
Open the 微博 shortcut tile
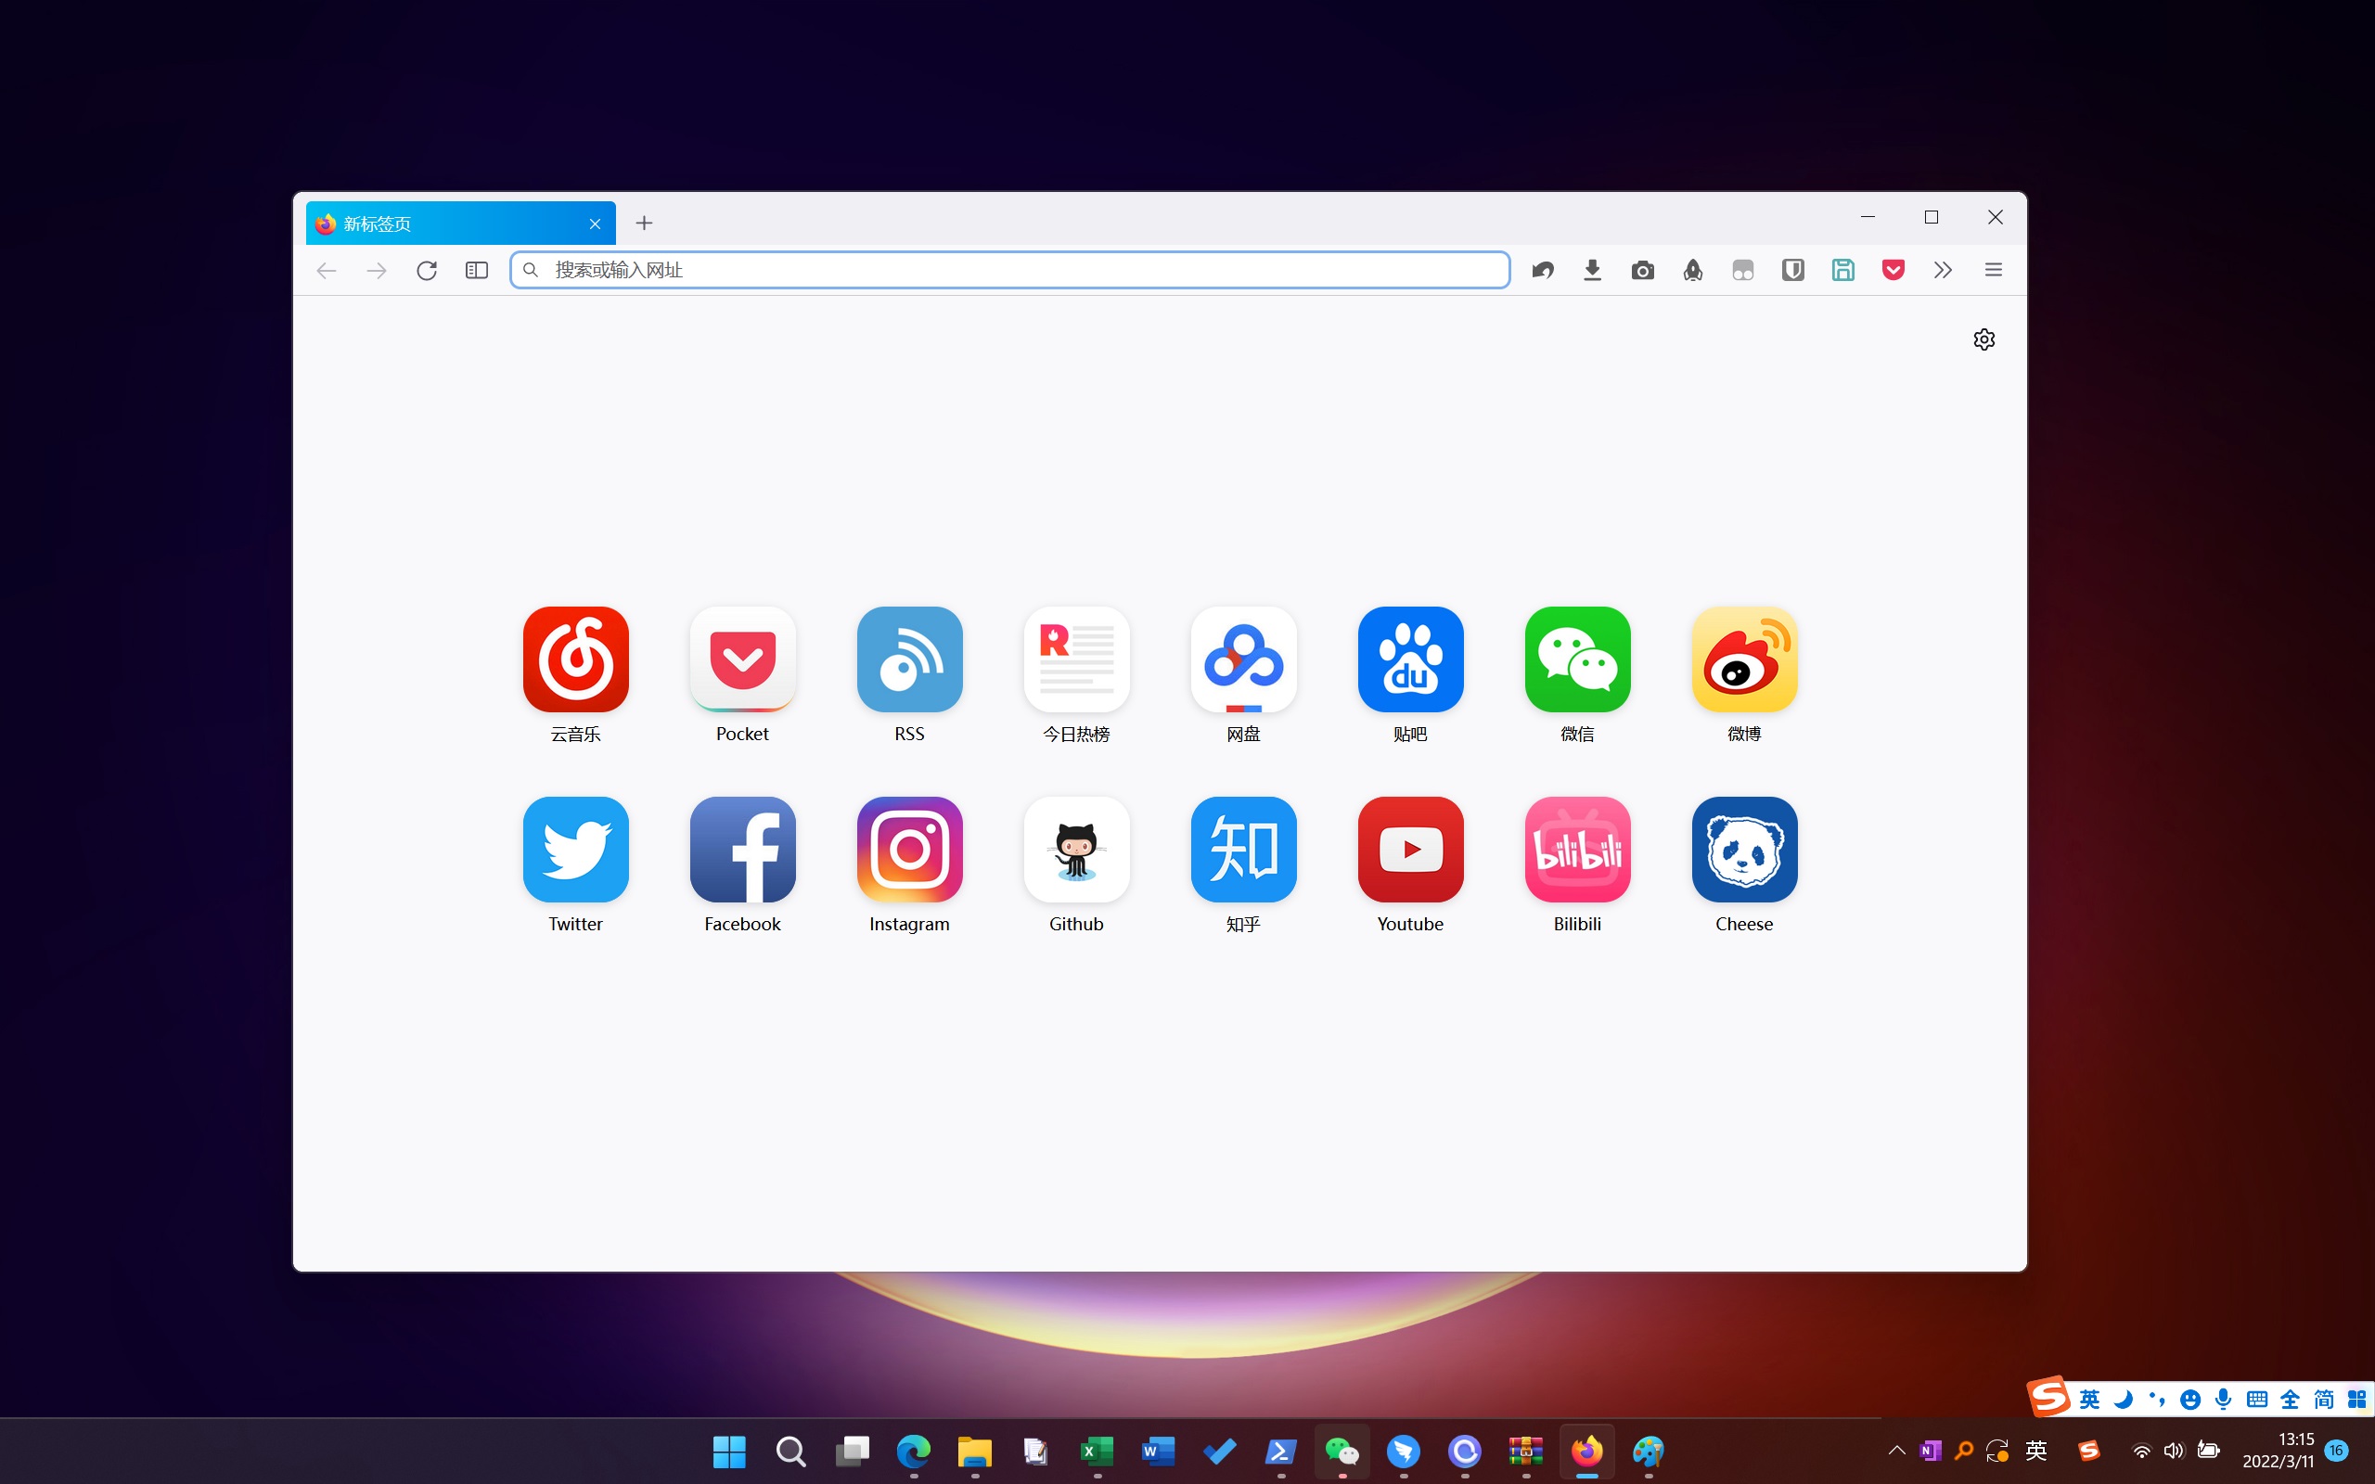[1744, 659]
